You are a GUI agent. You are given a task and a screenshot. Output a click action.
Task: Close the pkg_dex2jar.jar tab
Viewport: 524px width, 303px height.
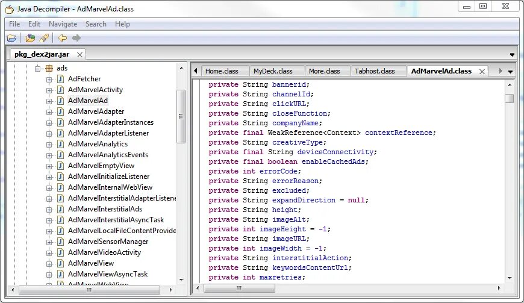pos(80,55)
